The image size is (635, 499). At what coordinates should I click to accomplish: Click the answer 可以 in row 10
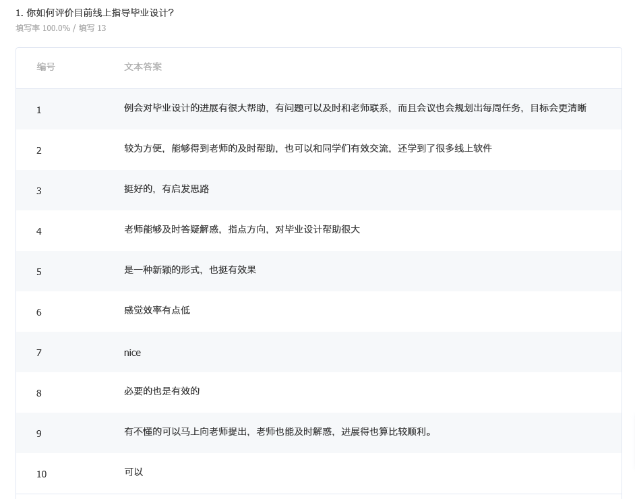point(133,472)
